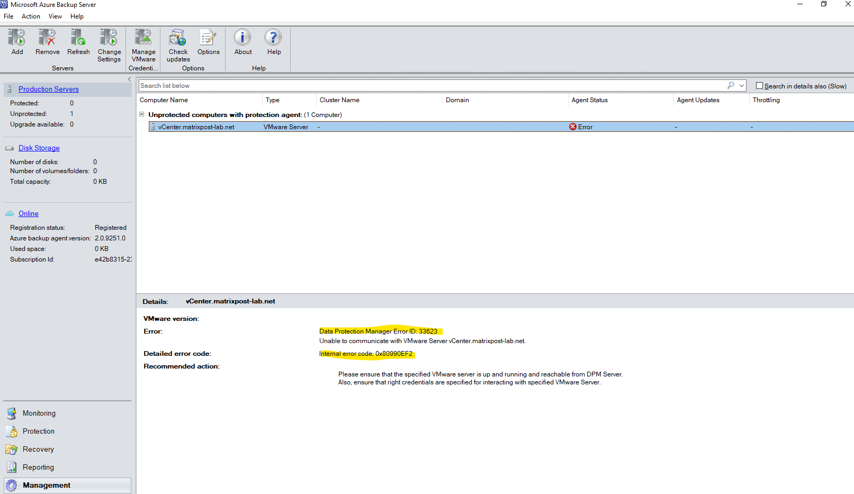Open the search box dropdown arrow
Screen dimensions: 854x494
click(742, 85)
